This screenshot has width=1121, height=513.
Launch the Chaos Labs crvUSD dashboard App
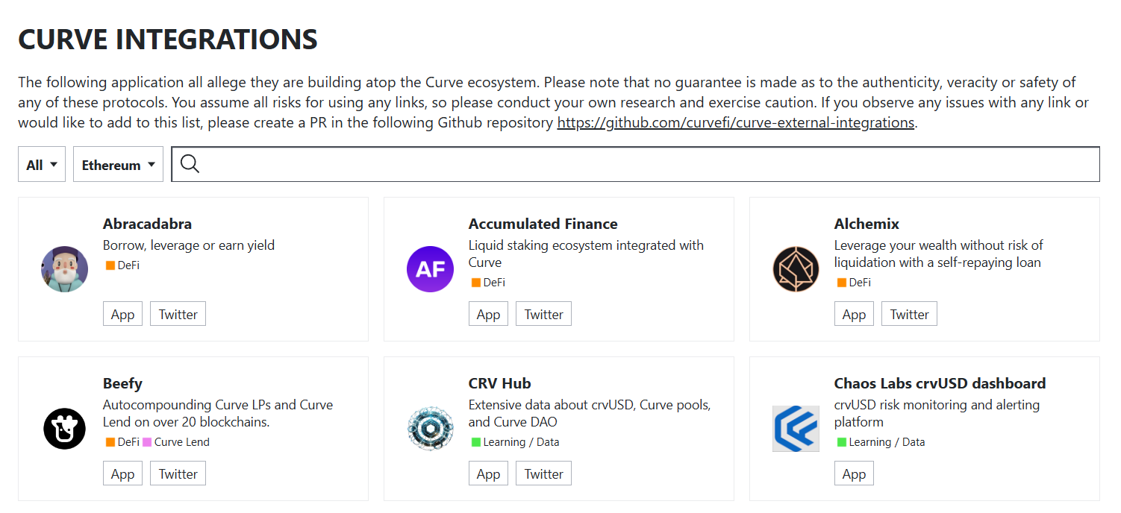point(854,473)
